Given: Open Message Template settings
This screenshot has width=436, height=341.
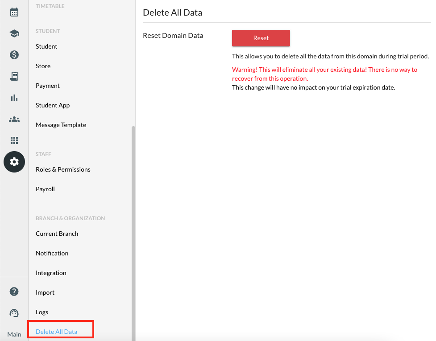Looking at the screenshot, I should coord(61,125).
